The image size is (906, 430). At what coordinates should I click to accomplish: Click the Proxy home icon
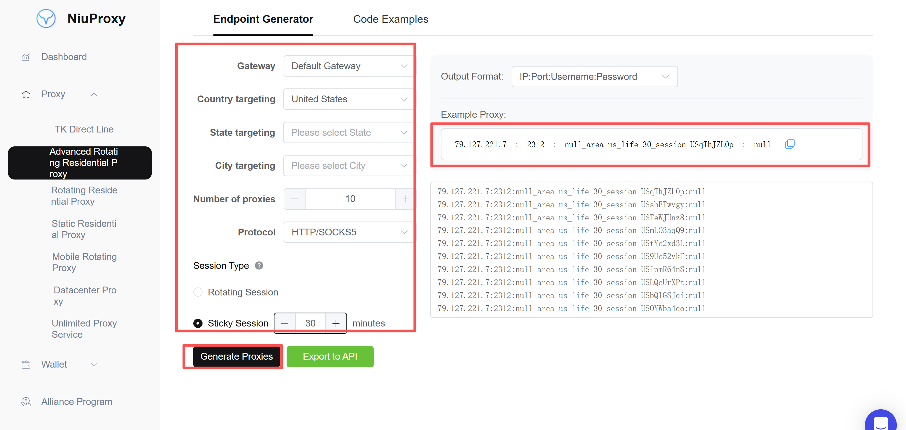pyautogui.click(x=26, y=94)
